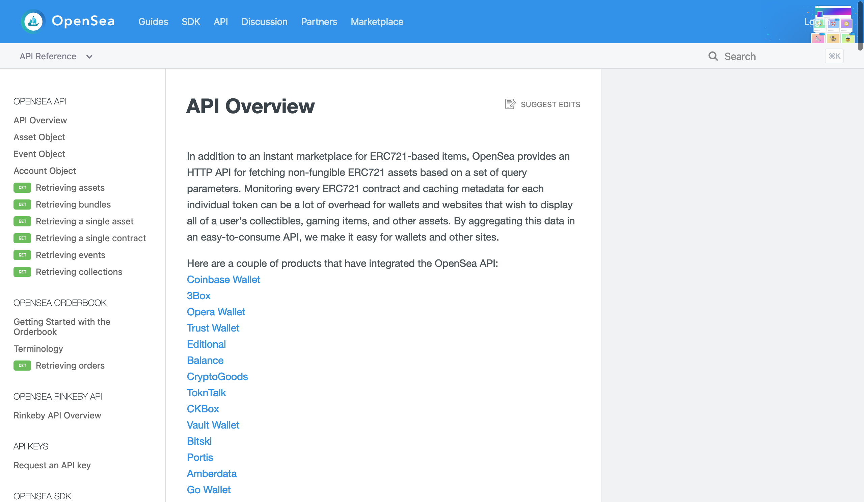The image size is (864, 502).
Task: Click the Rinkeby API Overview item
Action: point(57,415)
